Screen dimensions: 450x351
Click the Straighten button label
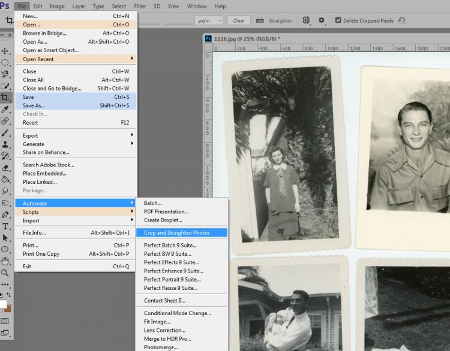coord(281,20)
